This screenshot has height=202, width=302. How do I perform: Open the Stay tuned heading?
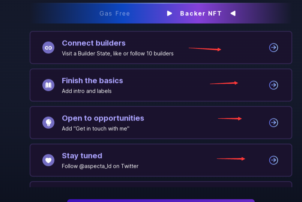coord(82,156)
